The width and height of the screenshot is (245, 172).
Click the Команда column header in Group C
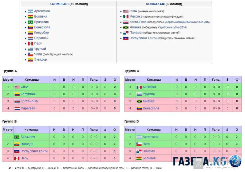pos(154,80)
